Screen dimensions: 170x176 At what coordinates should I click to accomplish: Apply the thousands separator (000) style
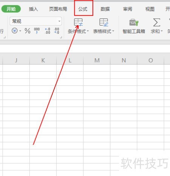tap(37, 31)
